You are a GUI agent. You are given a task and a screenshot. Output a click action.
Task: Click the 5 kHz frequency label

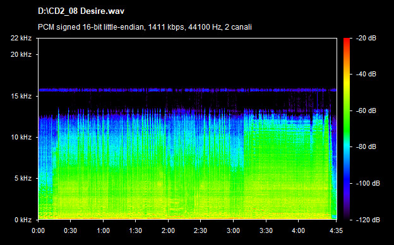(23, 178)
